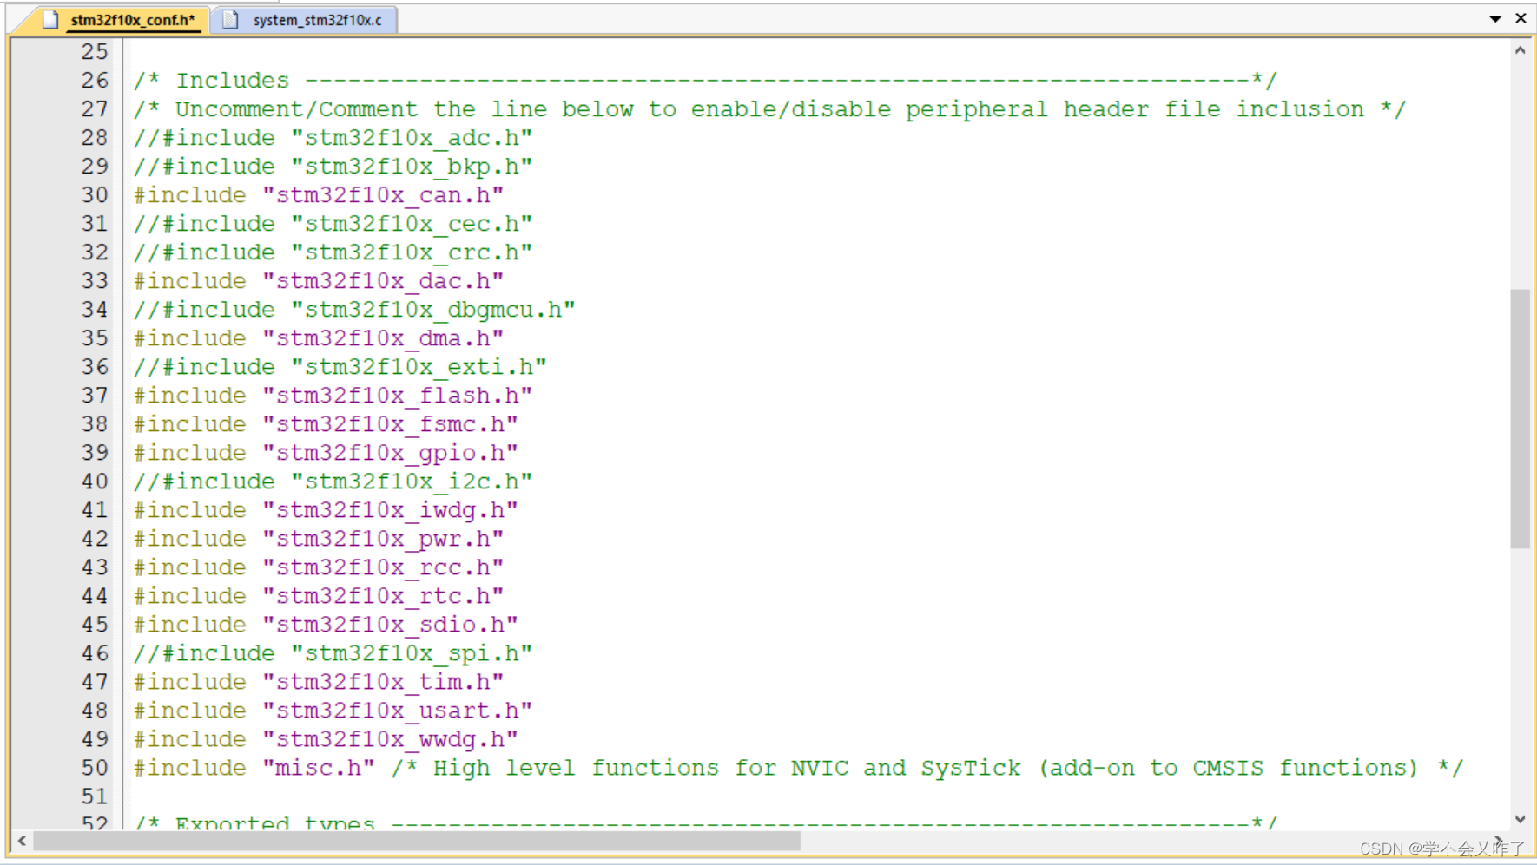Click the commented stm32f10x_adc.h include line
Viewport: 1537px width, 865px height.
click(x=333, y=138)
